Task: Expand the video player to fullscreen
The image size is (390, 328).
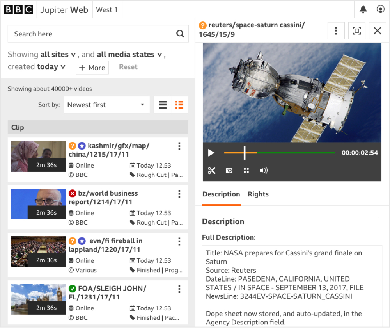Action: click(x=356, y=30)
